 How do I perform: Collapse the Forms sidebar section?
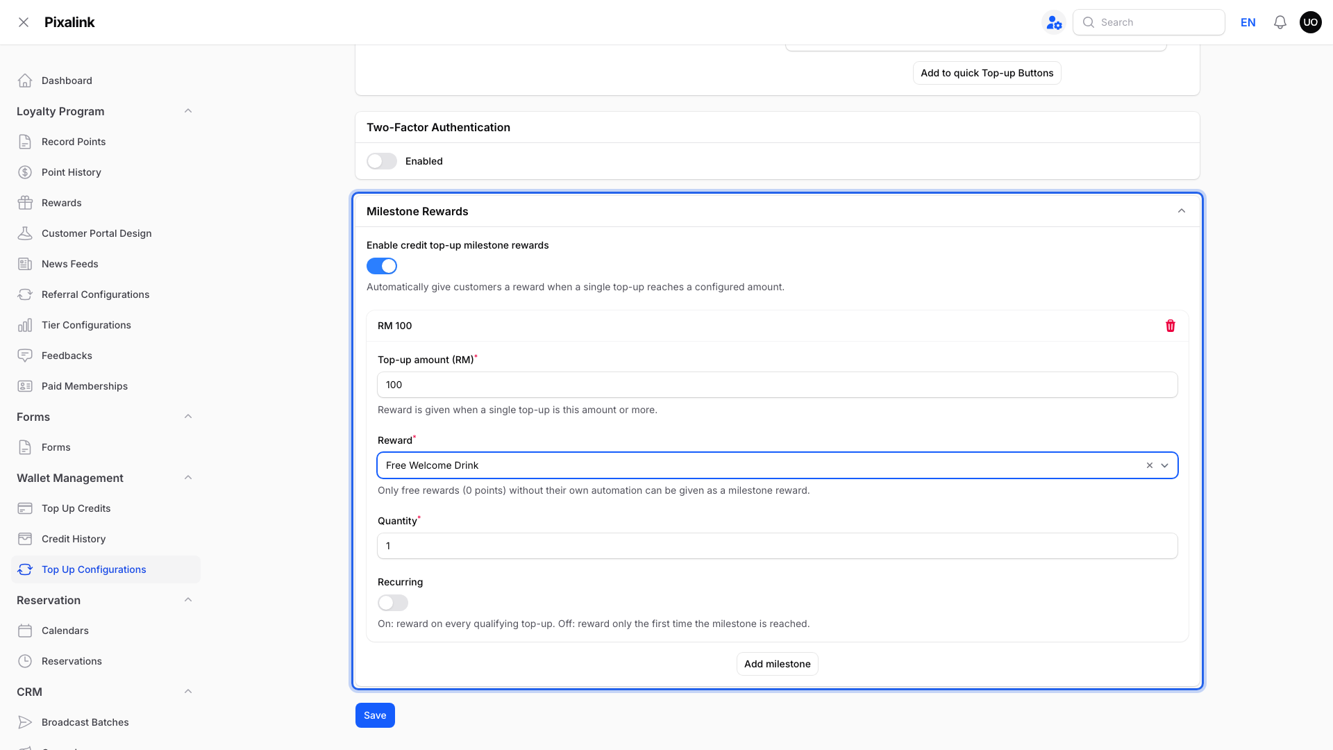pyautogui.click(x=188, y=417)
